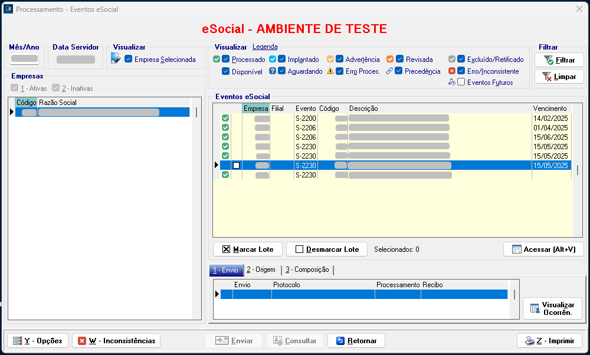This screenshot has width=590, height=355.
Task: Click the Filtrar funnel button
Action: (x=559, y=60)
